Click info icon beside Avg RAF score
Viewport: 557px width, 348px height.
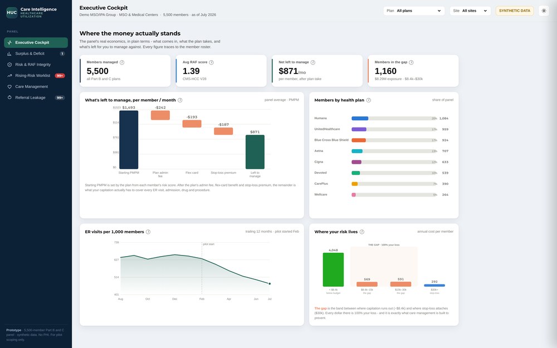click(211, 62)
